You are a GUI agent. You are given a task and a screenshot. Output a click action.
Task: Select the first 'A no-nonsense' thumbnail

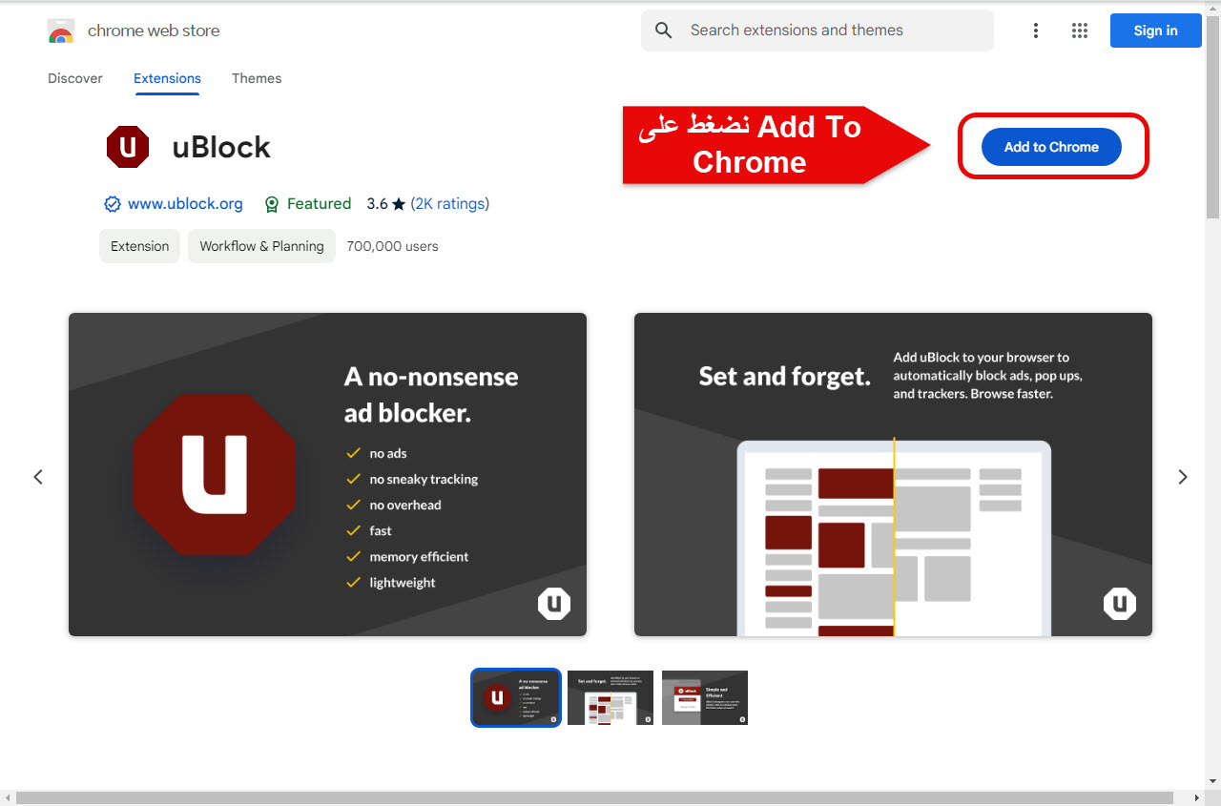516,697
